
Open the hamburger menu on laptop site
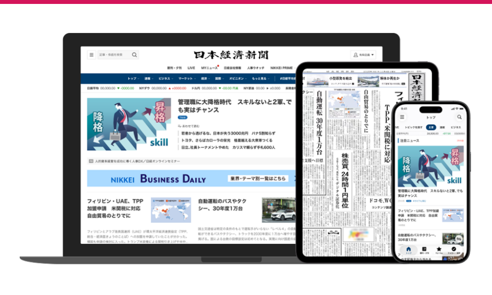pos(92,55)
